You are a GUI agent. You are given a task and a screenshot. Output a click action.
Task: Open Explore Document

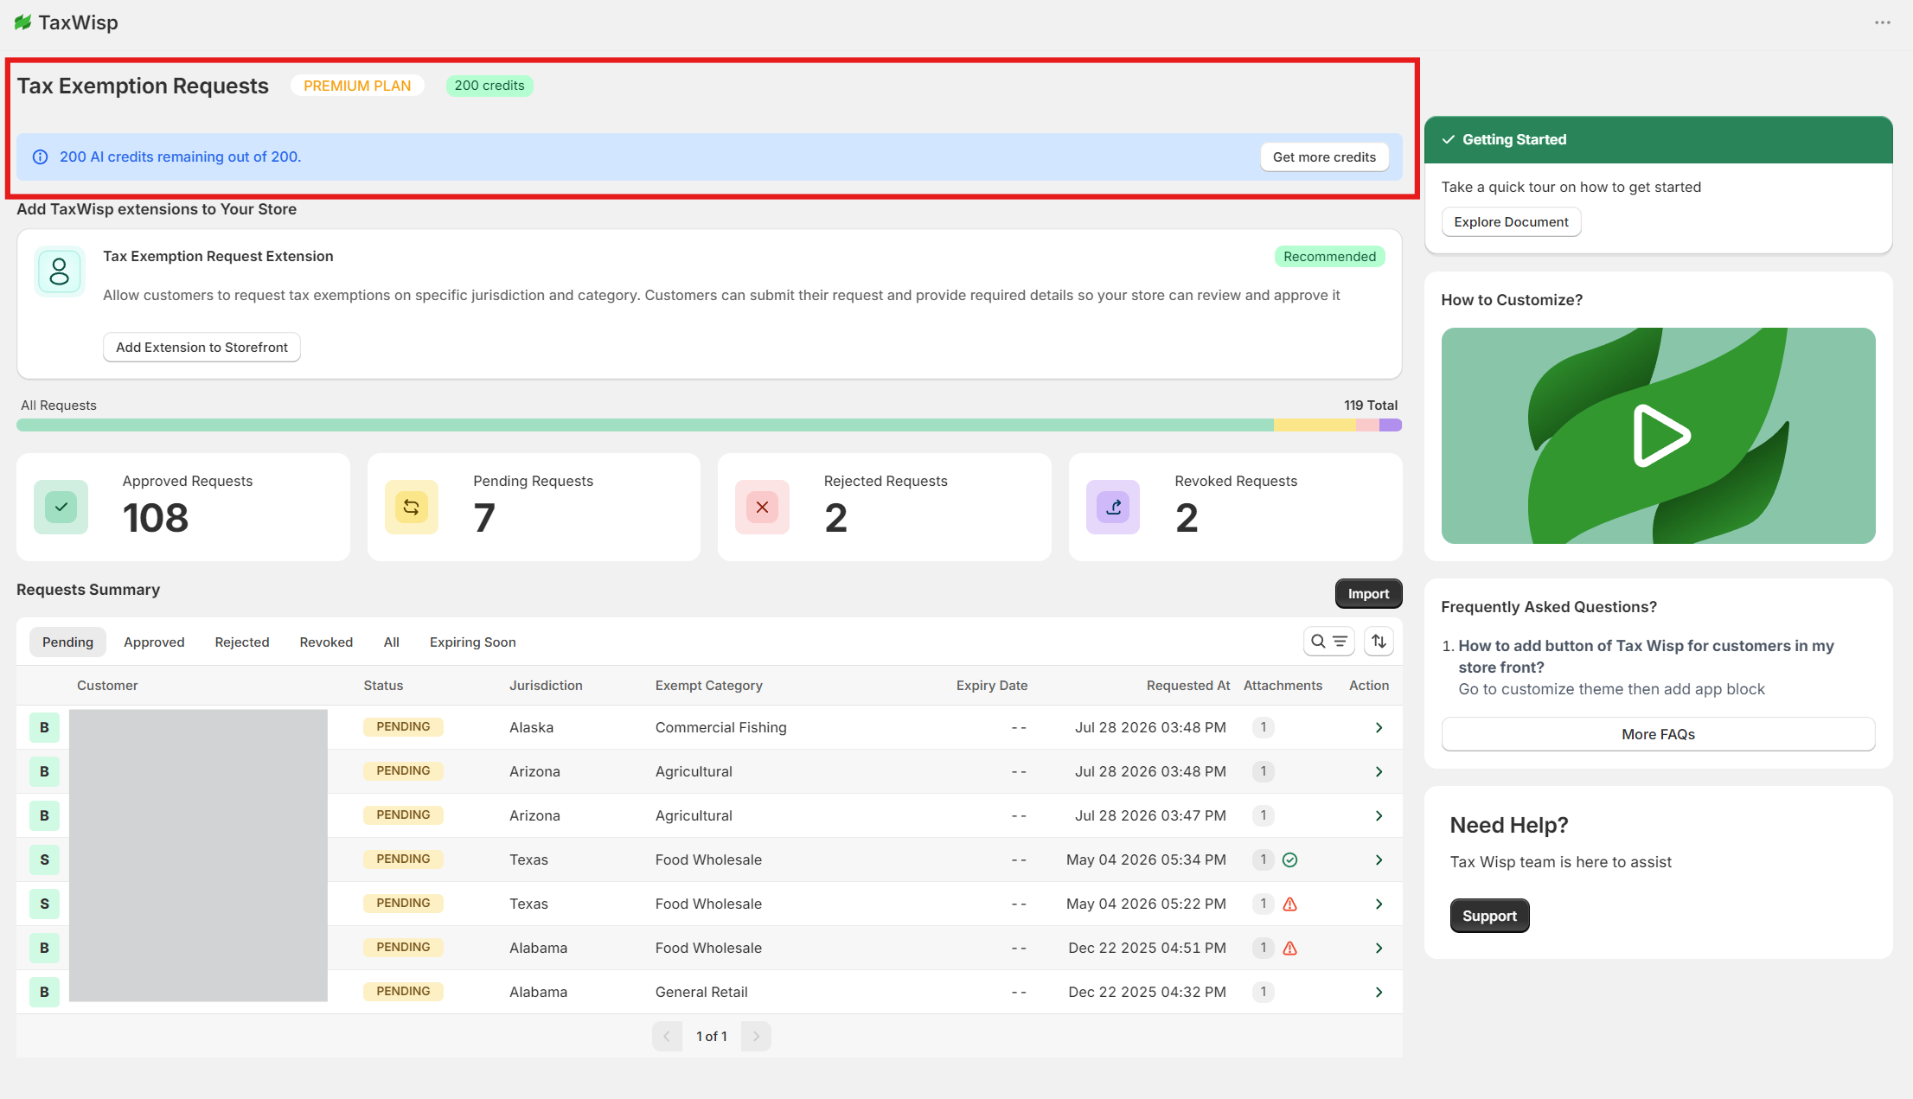pos(1511,222)
